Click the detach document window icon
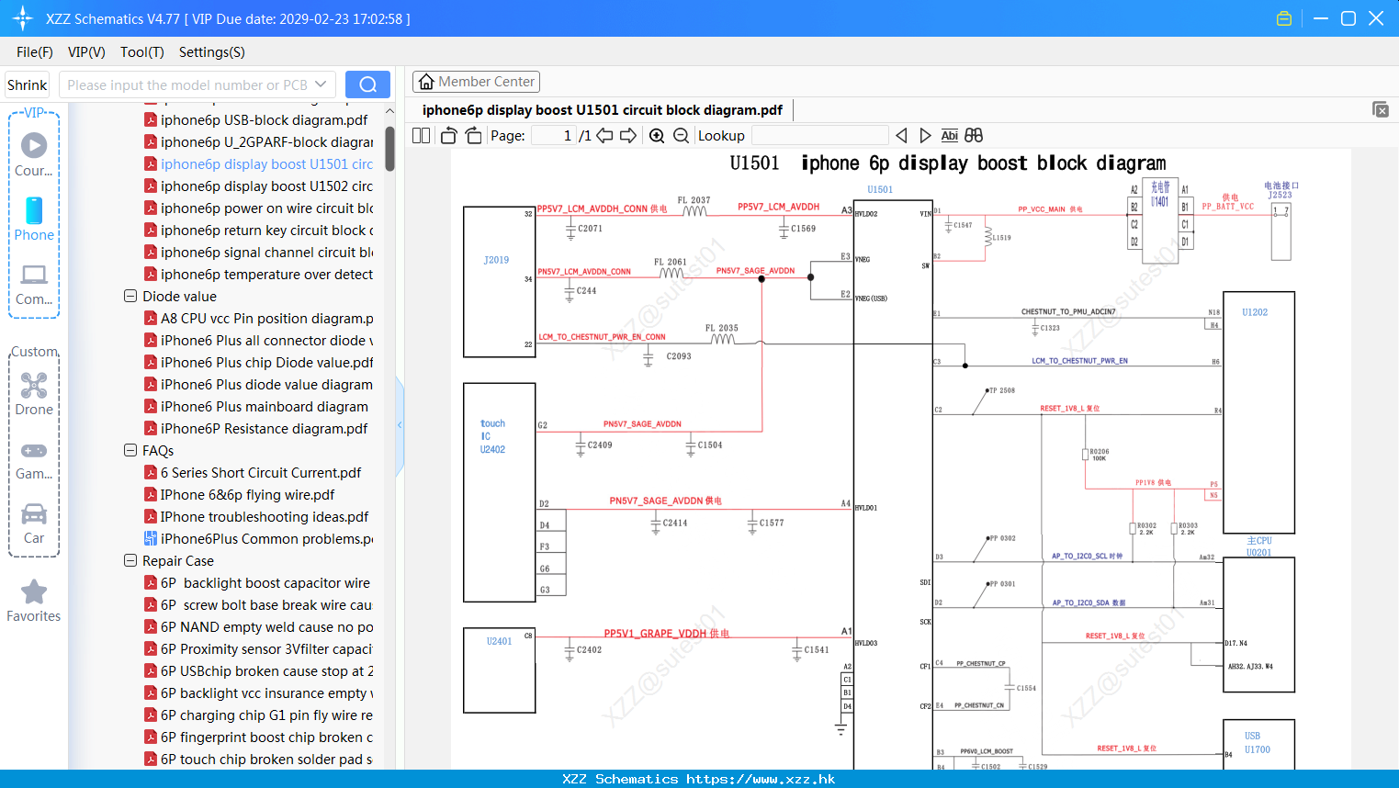 pyautogui.click(x=1380, y=109)
